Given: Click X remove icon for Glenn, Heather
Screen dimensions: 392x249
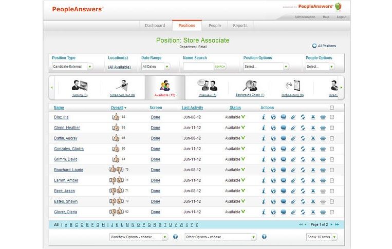Looking at the screenshot, I should [x=313, y=128].
